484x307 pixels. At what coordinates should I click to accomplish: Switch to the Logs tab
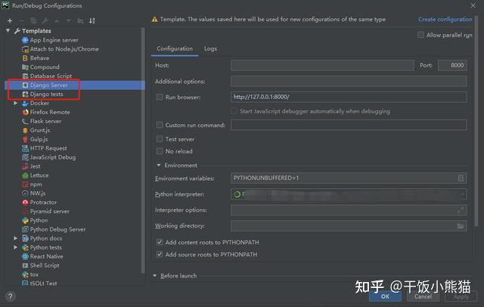(210, 48)
